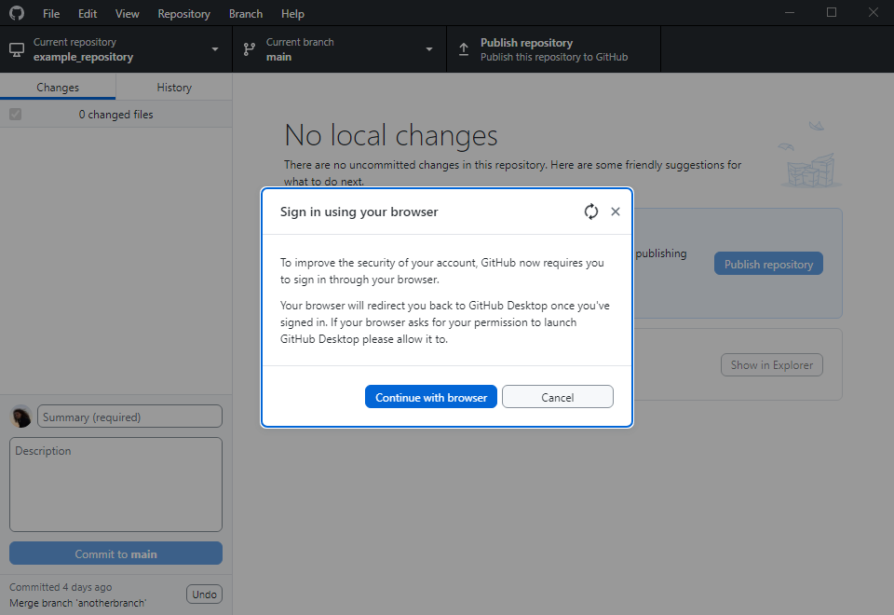Click the spinning sync icon in dialog header
The width and height of the screenshot is (894, 615).
(x=590, y=212)
